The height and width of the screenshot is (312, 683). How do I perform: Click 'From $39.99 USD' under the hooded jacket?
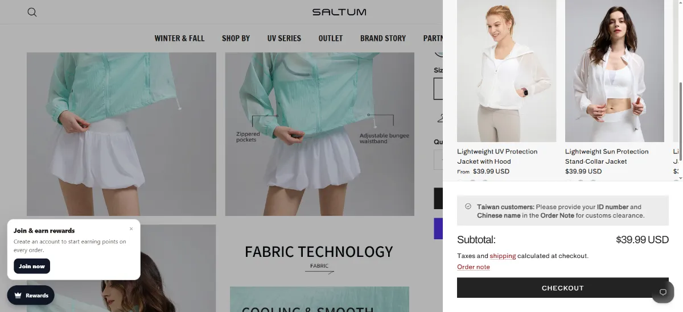pyautogui.click(x=483, y=171)
